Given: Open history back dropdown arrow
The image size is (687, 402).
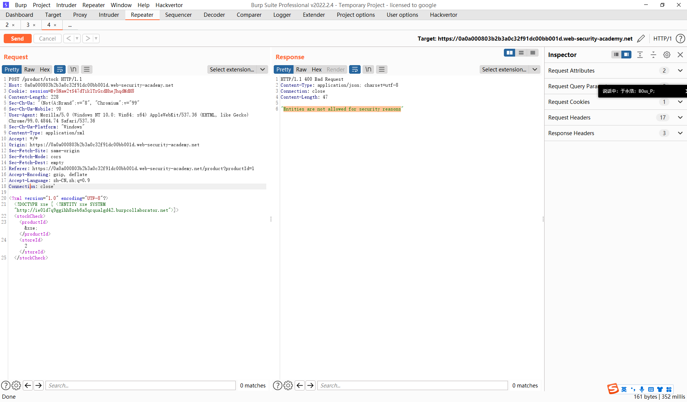Looking at the screenshot, I should (77, 38).
